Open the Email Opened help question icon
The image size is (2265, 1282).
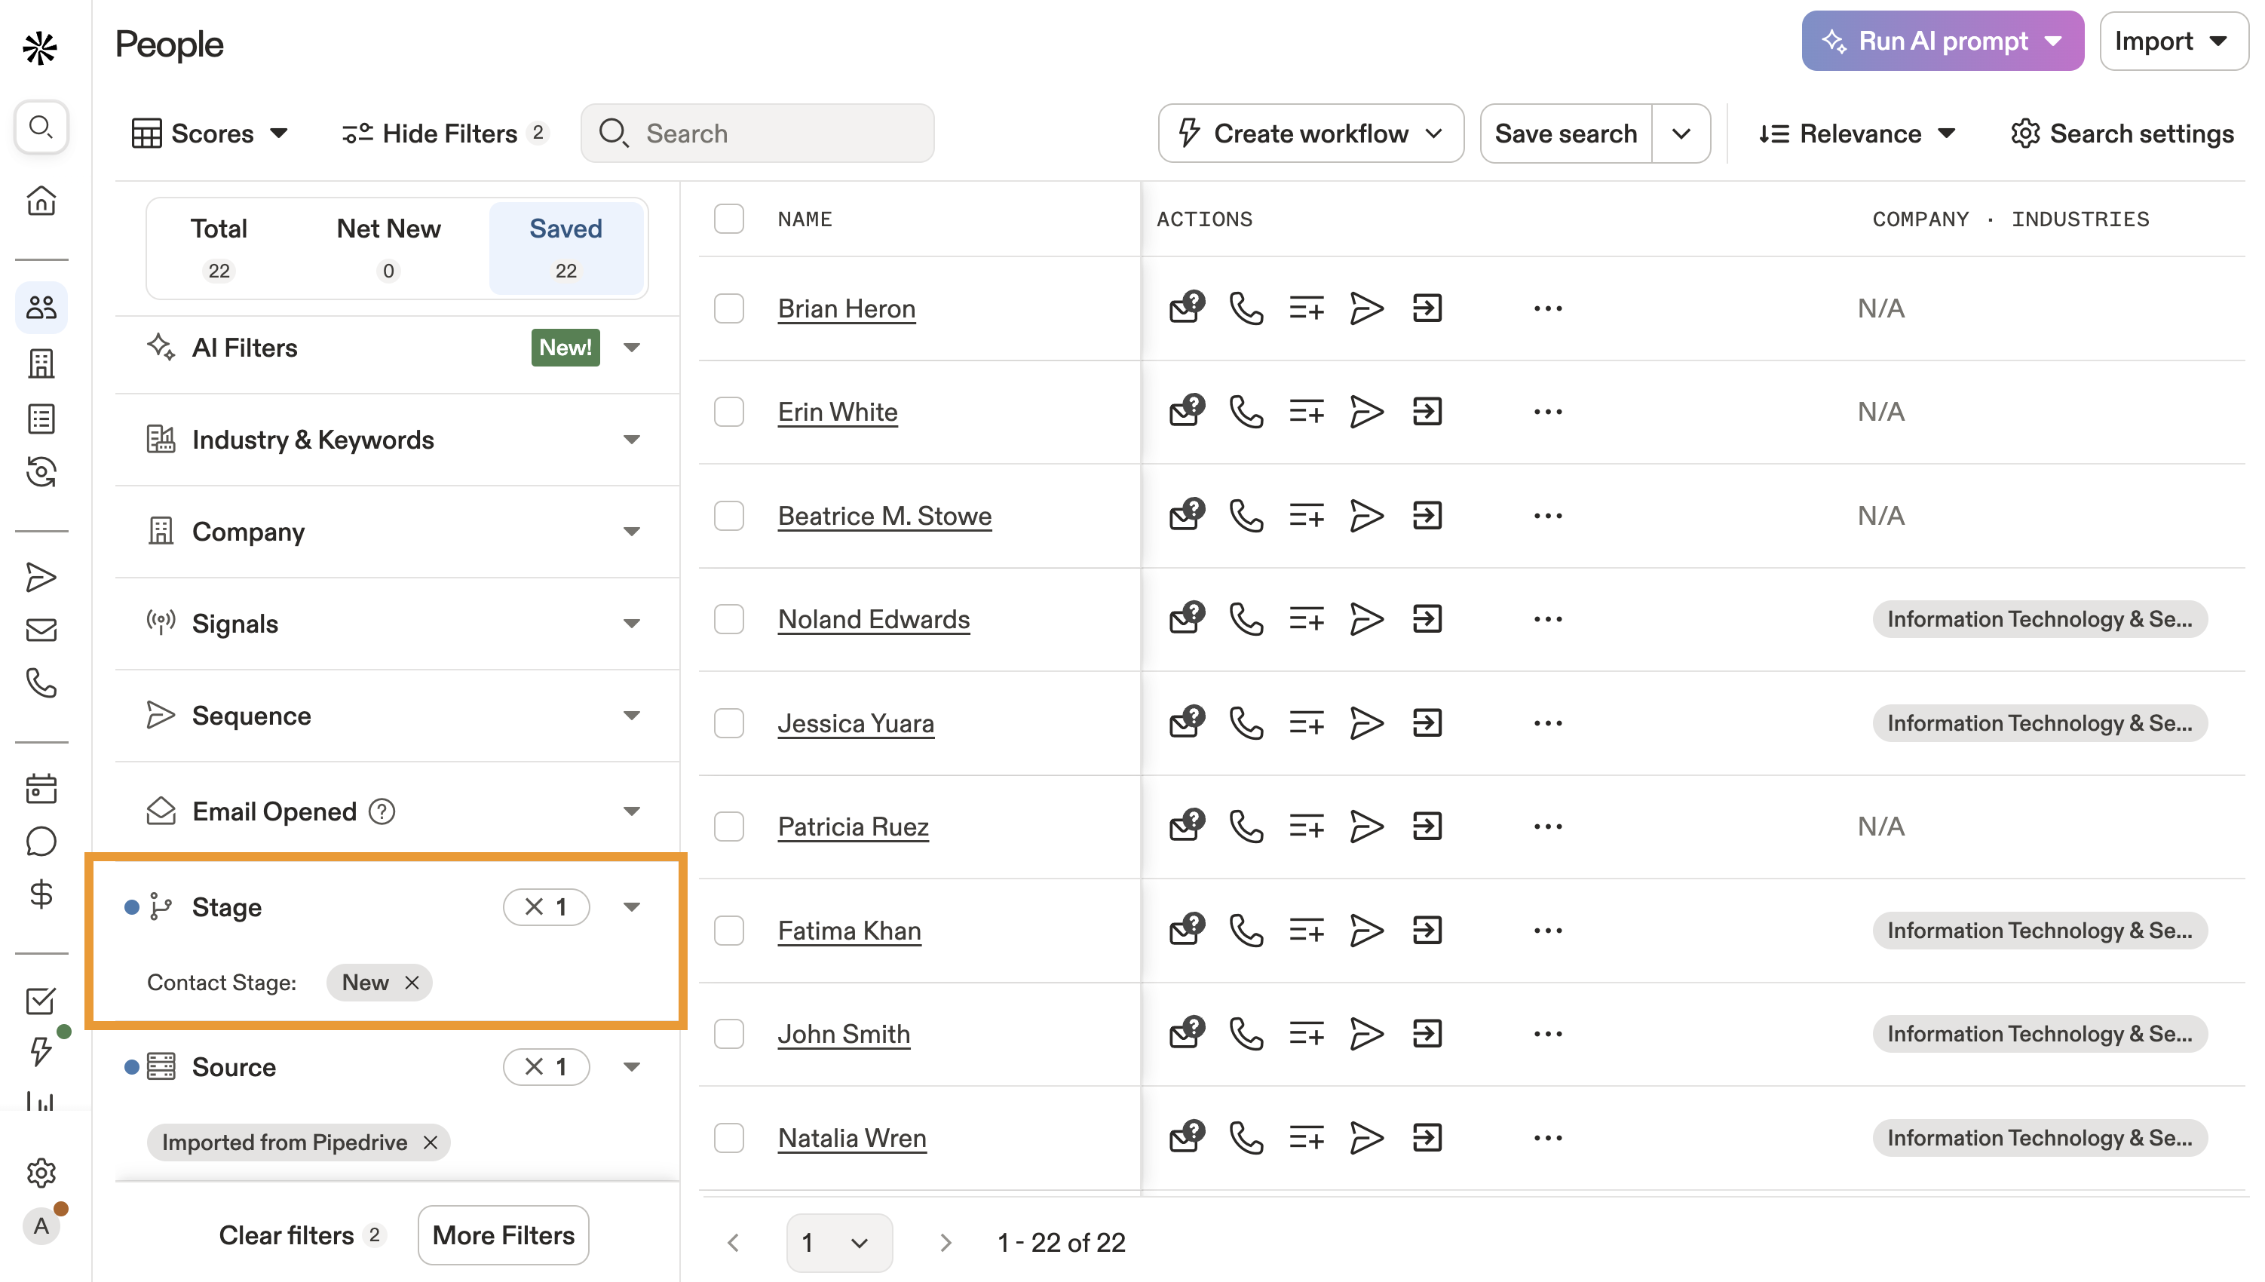(382, 812)
